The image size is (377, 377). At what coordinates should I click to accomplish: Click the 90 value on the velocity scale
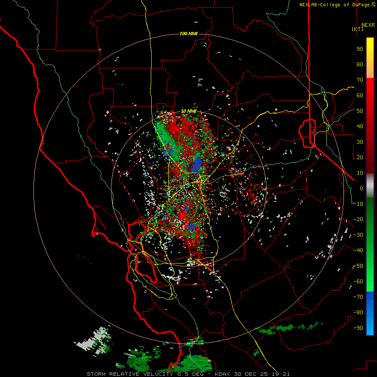pos(360,49)
